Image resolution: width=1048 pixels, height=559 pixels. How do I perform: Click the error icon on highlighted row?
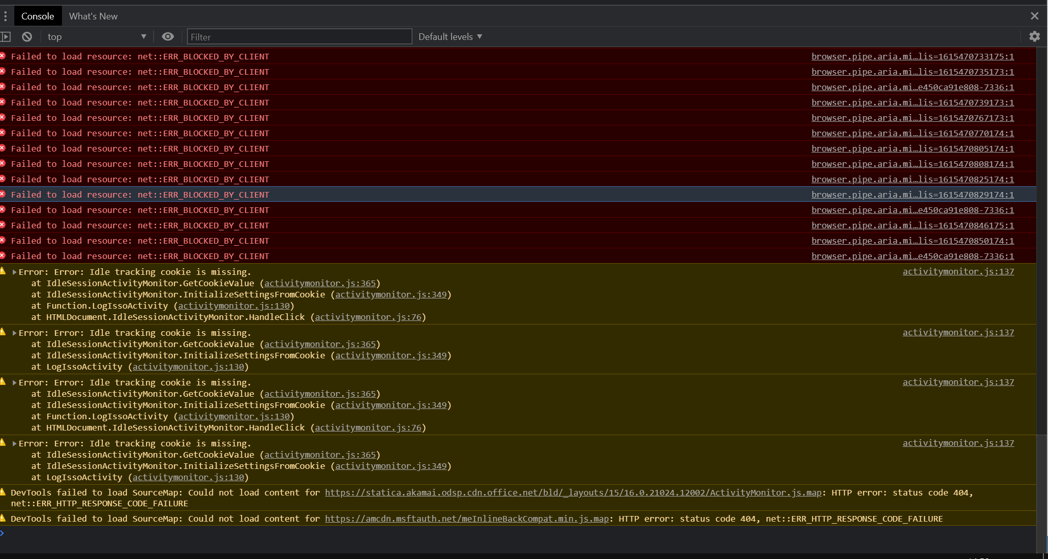[x=3, y=194]
